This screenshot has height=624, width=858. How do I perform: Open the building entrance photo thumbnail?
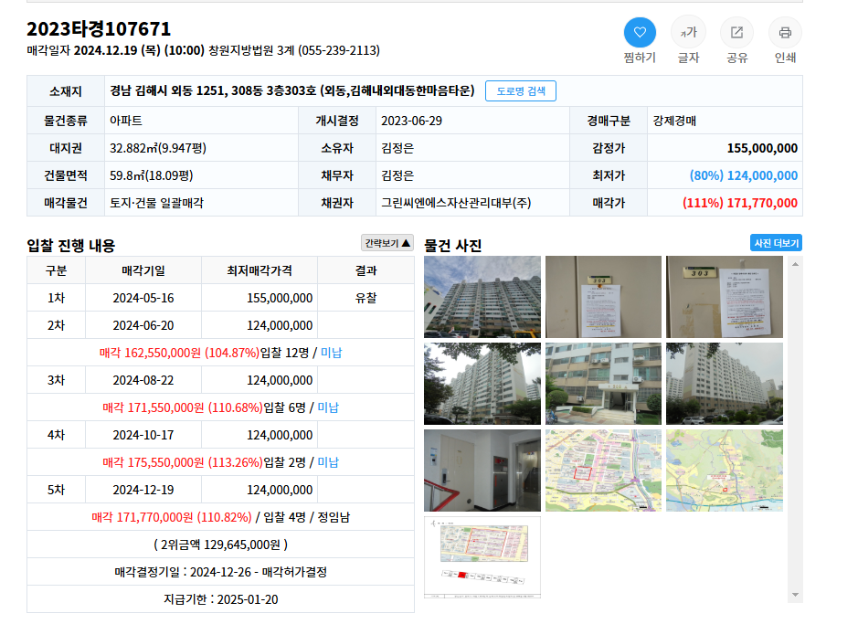pyautogui.click(x=603, y=384)
